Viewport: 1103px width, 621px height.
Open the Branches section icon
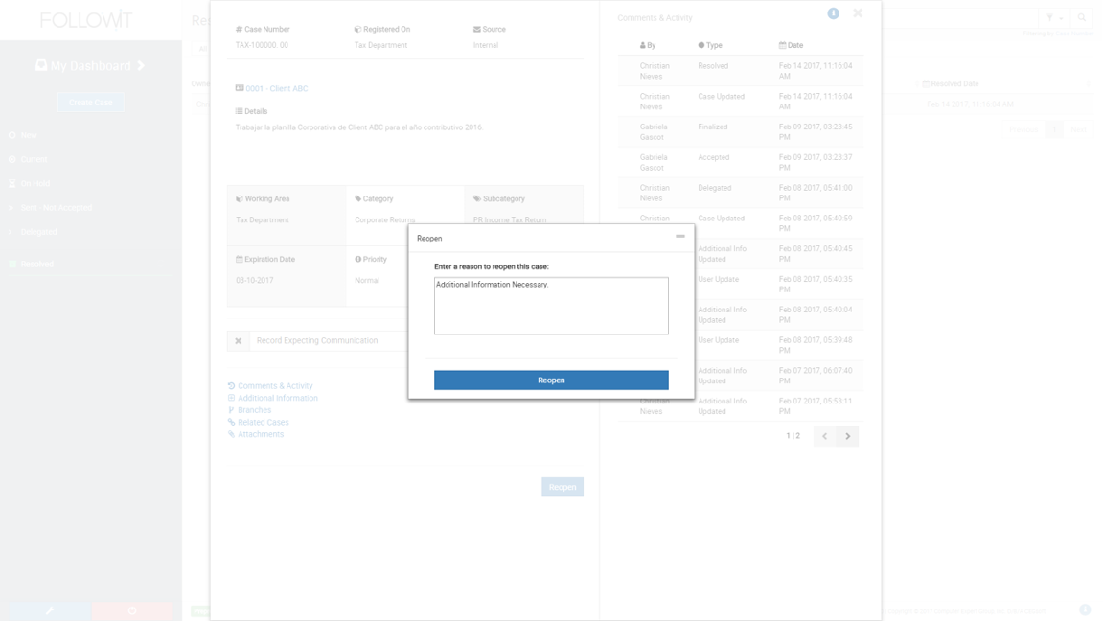pos(229,409)
